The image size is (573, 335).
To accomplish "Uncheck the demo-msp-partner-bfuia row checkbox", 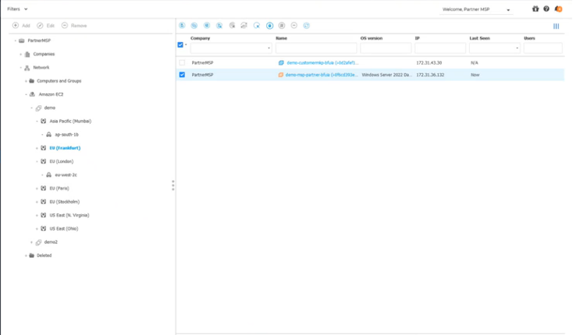I will [x=182, y=75].
